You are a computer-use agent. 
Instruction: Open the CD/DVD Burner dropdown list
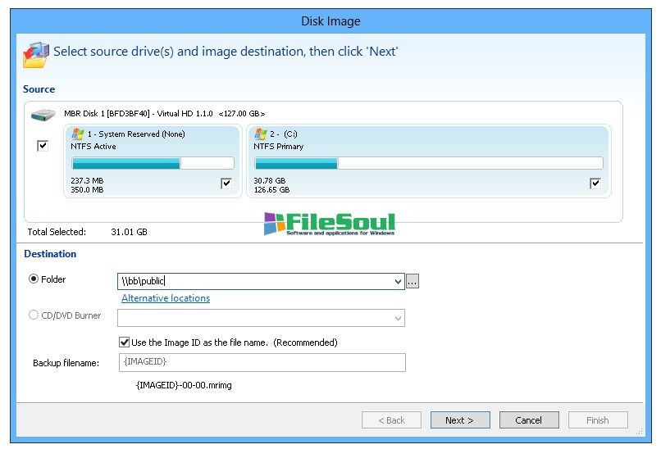click(x=399, y=318)
